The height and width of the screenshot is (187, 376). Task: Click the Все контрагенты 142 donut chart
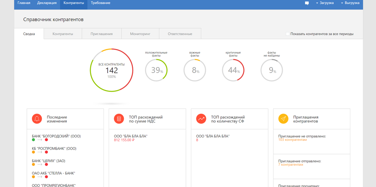(111, 70)
